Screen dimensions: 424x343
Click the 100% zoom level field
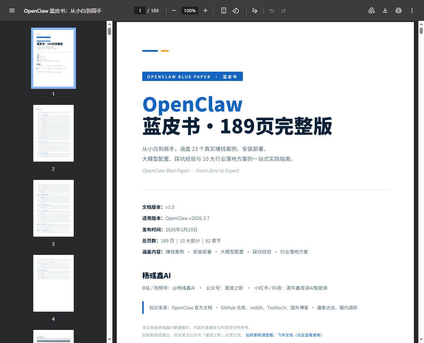(x=190, y=10)
